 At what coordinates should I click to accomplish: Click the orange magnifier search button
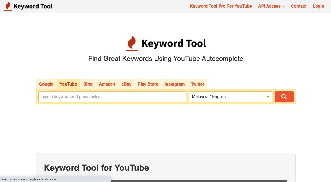pos(284,96)
